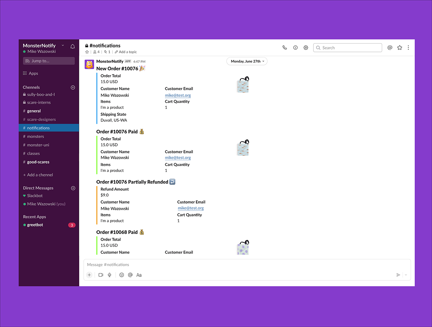Viewport: 432px width, 327px height.
Task: Open product thumbnail in Order #10068 Paid
Action: click(x=243, y=247)
